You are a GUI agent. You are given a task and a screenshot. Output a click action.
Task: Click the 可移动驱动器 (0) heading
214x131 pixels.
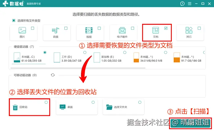(x=25, y=75)
